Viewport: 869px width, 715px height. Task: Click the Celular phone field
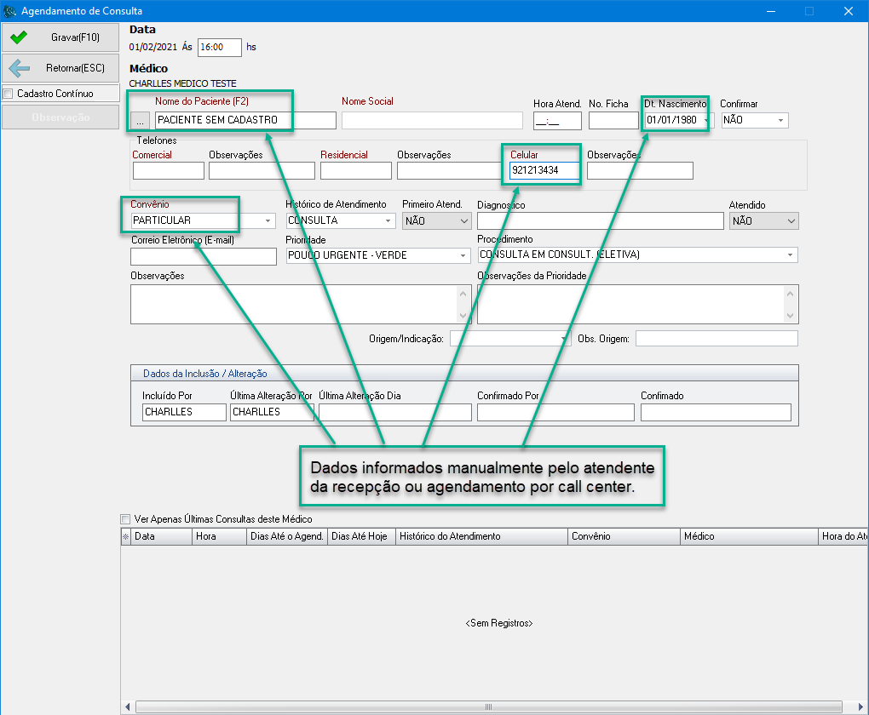[544, 170]
